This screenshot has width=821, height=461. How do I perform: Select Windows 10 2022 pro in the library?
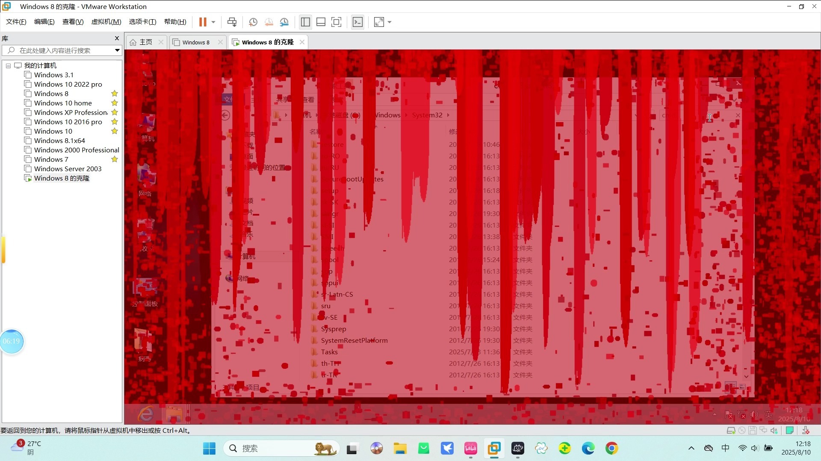point(68,84)
